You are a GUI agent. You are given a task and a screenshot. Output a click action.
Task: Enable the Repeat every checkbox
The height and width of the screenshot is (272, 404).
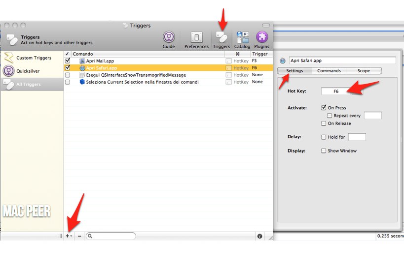[x=330, y=116]
